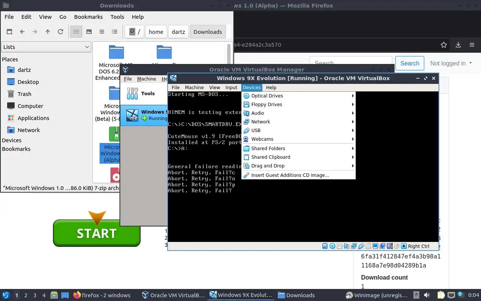Screen dimensions: 481x301
Task: Open the clipboard manager tray icon
Action: pyautogui.click(x=441, y=295)
